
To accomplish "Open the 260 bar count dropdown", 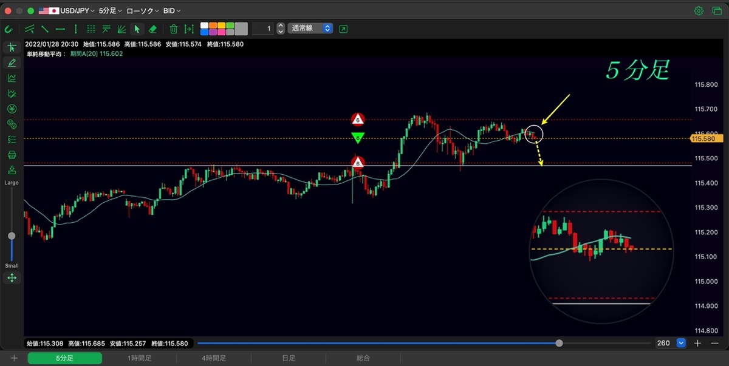I will point(671,343).
